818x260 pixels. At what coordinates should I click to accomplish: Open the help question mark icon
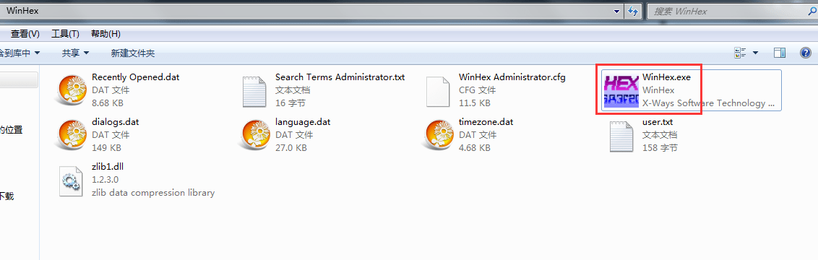(806, 53)
